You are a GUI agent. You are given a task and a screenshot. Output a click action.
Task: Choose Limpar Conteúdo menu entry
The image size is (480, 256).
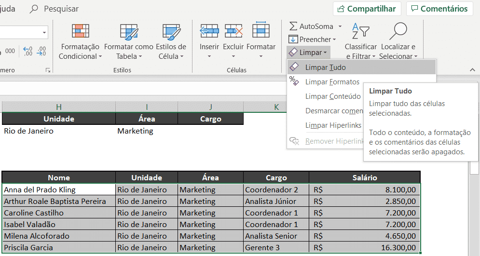pos(333,96)
